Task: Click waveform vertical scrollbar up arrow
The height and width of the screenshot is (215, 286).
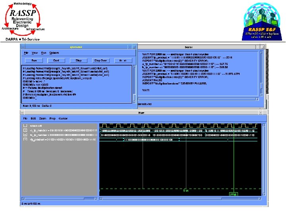Action: point(264,125)
